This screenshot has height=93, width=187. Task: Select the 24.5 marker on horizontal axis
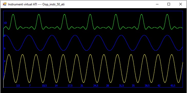96,86
